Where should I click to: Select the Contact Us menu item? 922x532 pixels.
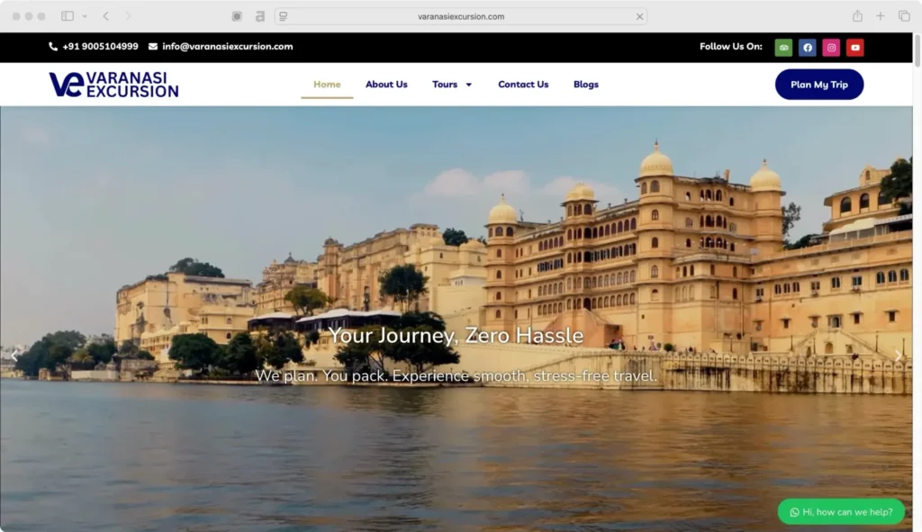click(523, 84)
